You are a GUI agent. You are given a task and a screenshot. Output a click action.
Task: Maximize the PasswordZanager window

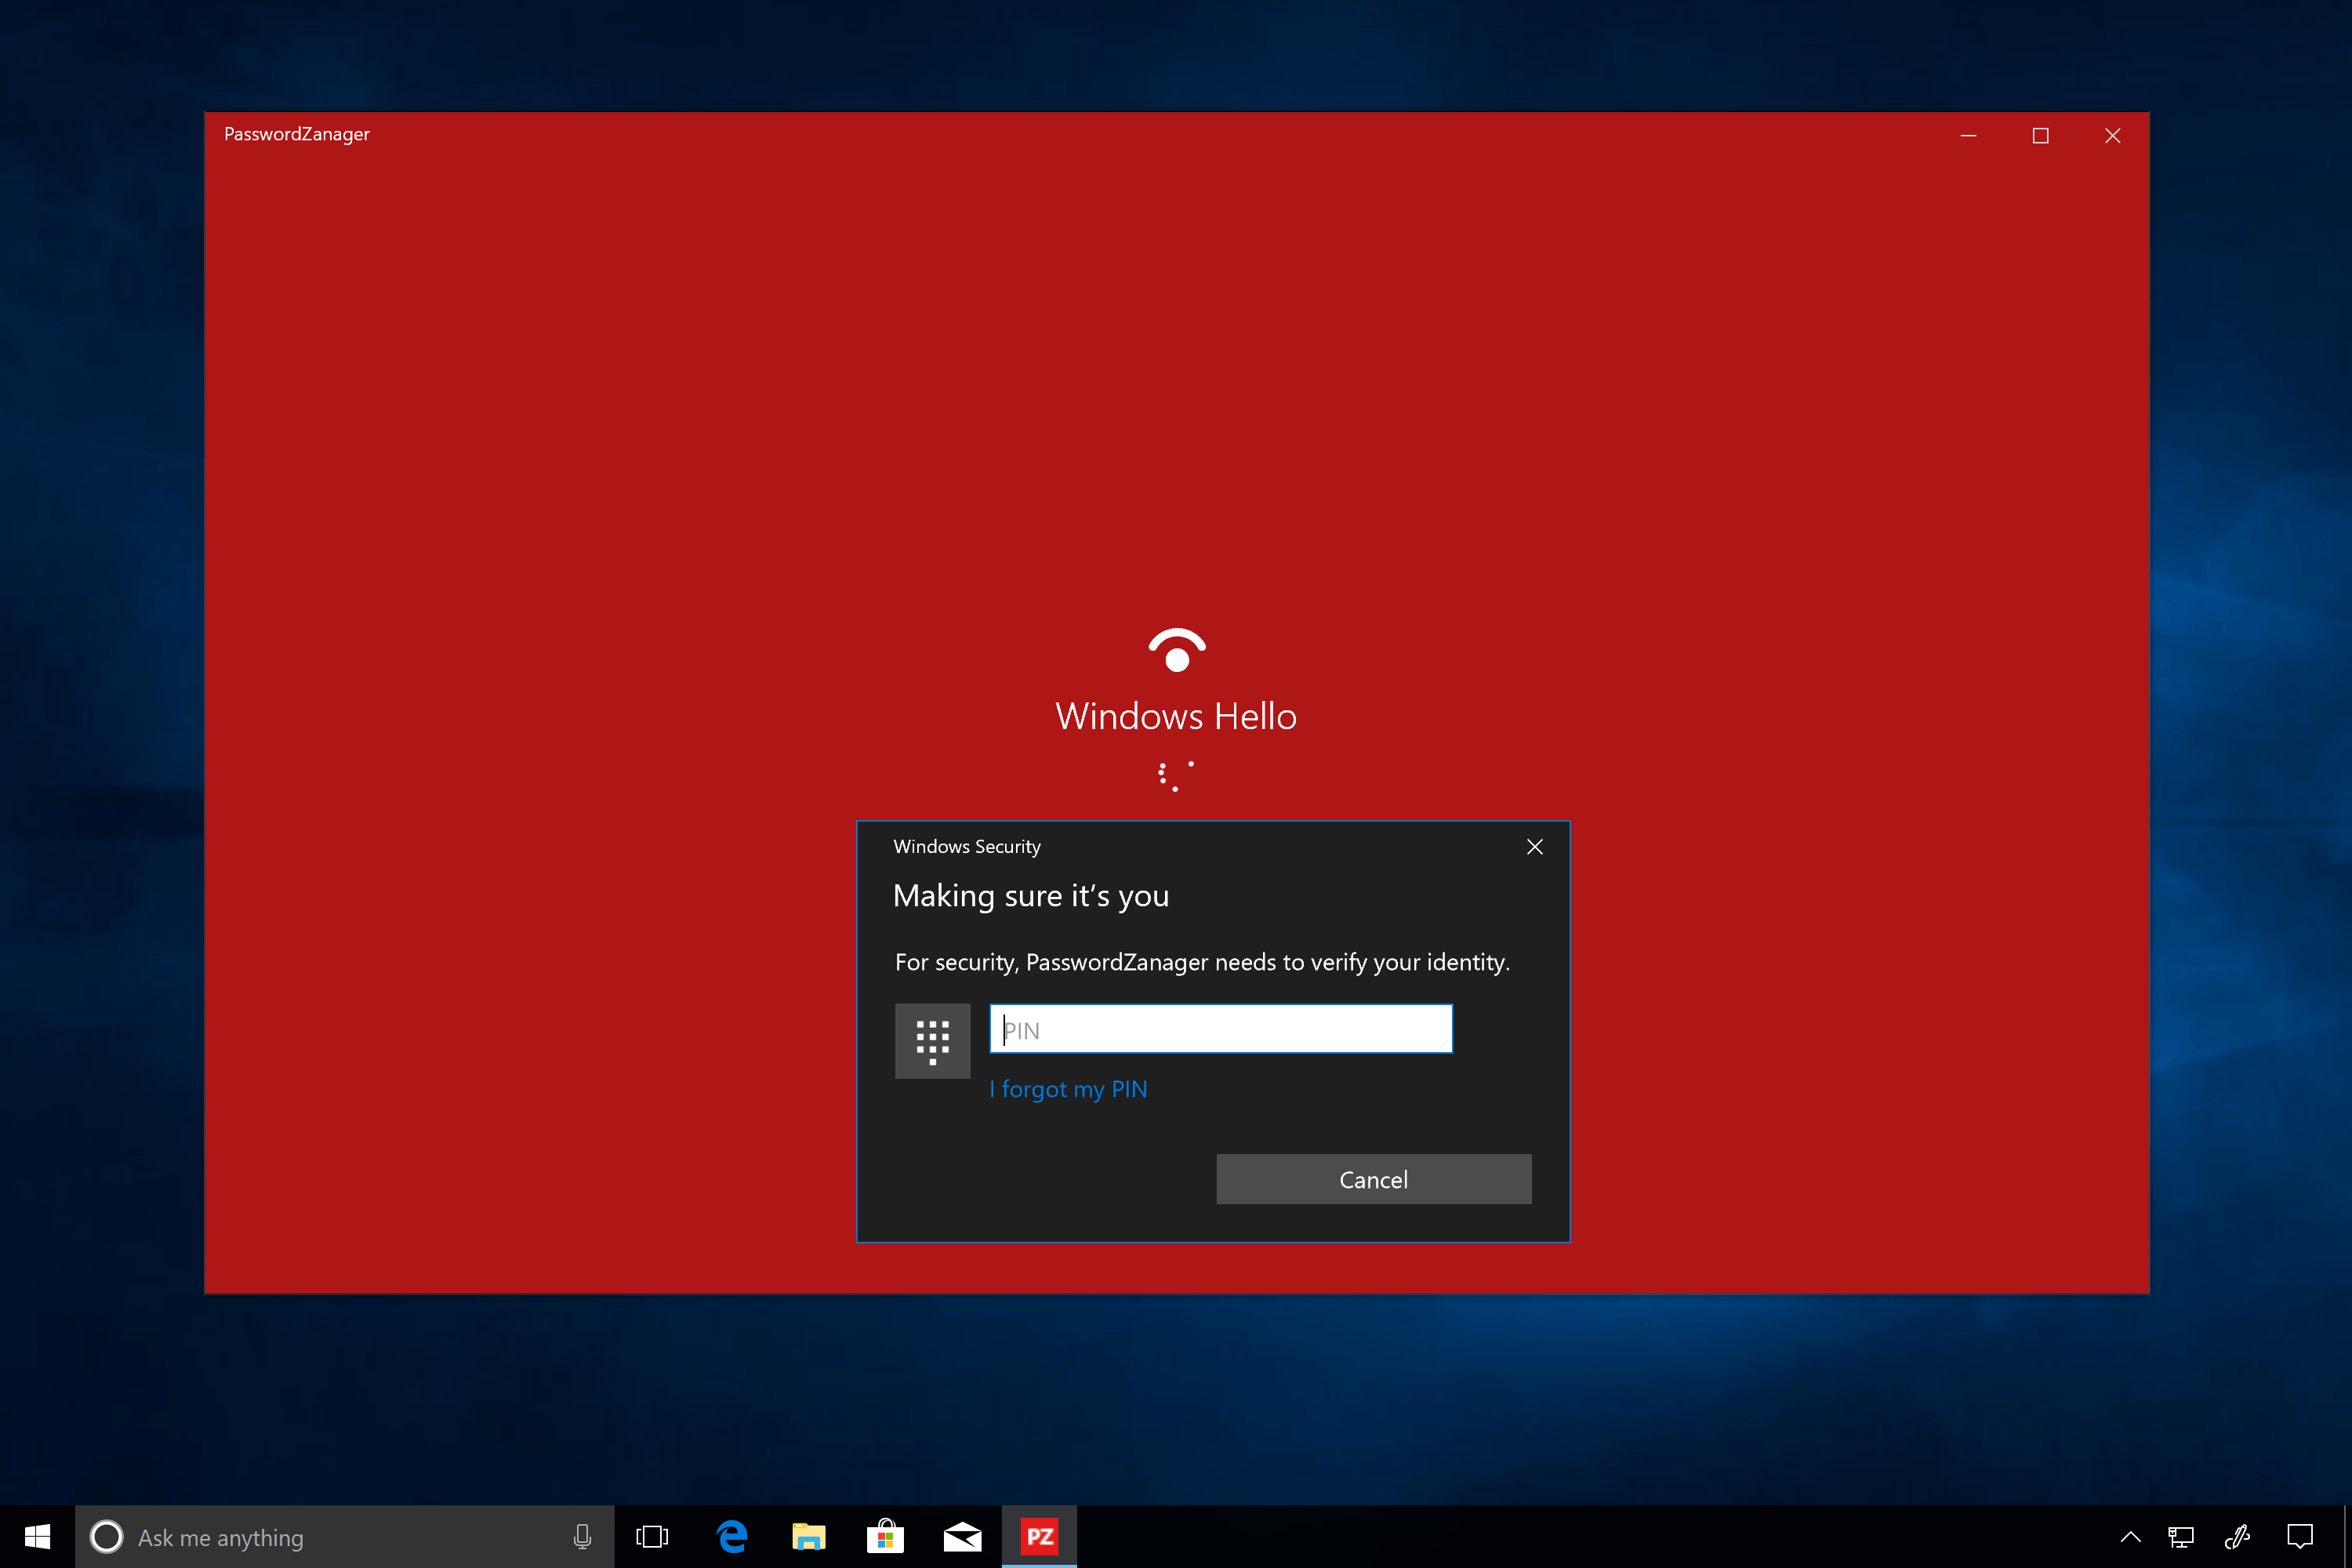tap(2040, 135)
